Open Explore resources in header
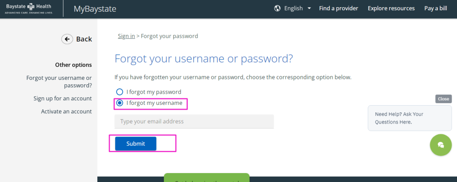 [391, 8]
